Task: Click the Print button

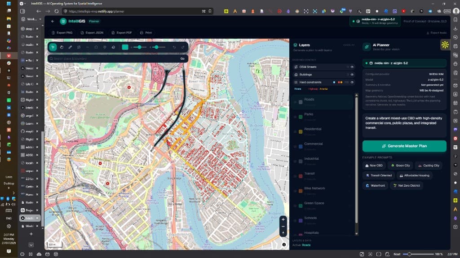Action: point(146,33)
